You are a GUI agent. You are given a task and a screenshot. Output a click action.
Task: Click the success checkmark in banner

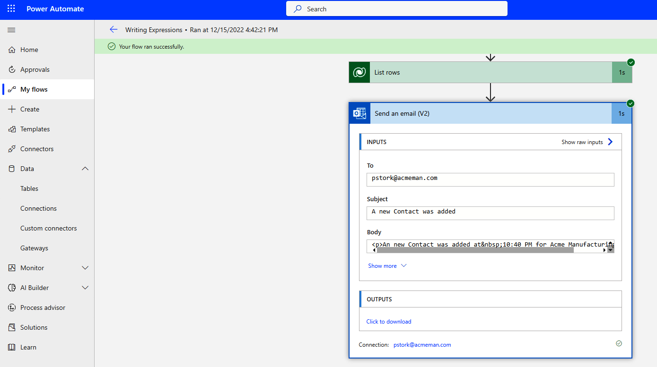tap(112, 46)
